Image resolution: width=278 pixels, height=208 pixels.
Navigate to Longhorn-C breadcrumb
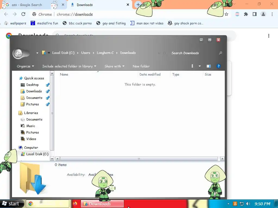(x=105, y=53)
